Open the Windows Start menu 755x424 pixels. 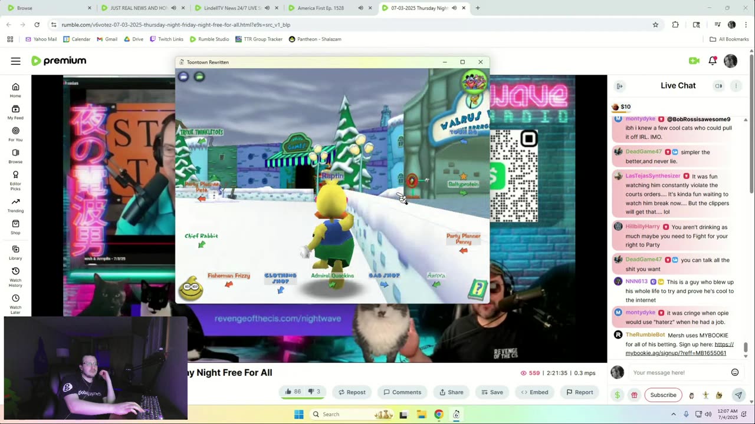tap(299, 414)
